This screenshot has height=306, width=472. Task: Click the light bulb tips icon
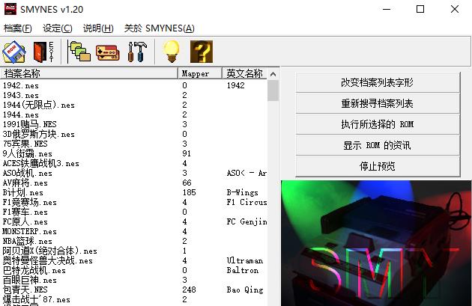point(173,51)
